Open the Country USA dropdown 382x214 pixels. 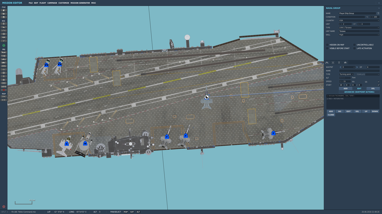coord(359,21)
